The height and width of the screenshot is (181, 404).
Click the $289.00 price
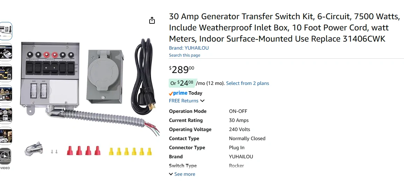[182, 70]
